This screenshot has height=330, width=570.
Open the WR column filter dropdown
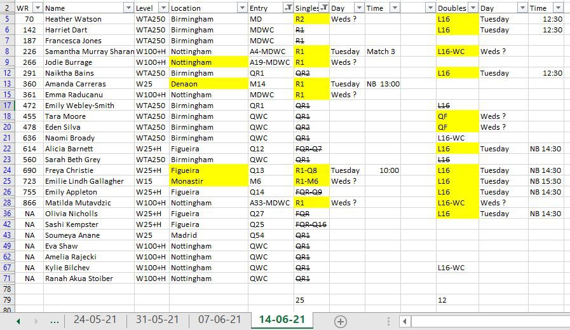click(x=37, y=8)
